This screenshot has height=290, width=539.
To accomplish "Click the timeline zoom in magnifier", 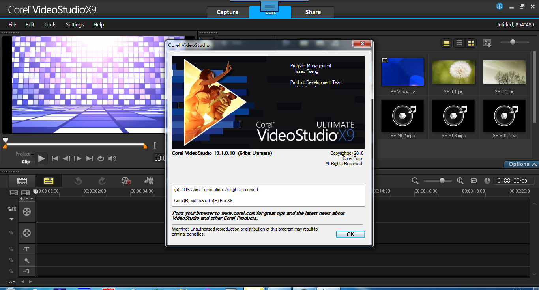I will tap(460, 180).
